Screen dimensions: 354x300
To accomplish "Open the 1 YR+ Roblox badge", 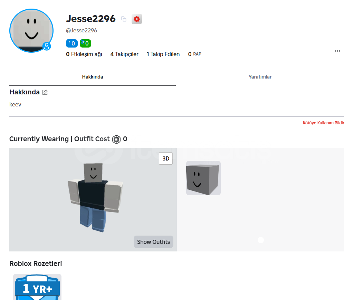I will tap(37, 287).
